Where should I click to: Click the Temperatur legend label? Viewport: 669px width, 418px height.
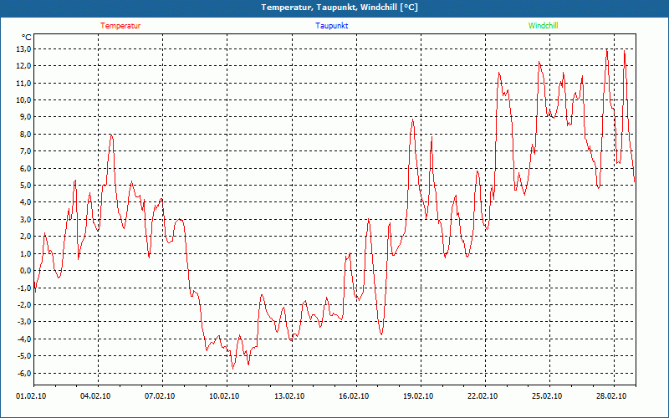(120, 26)
